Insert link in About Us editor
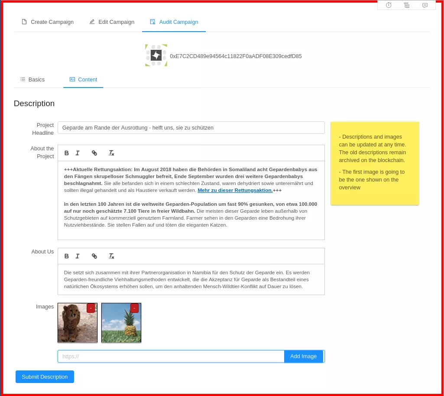 94,256
